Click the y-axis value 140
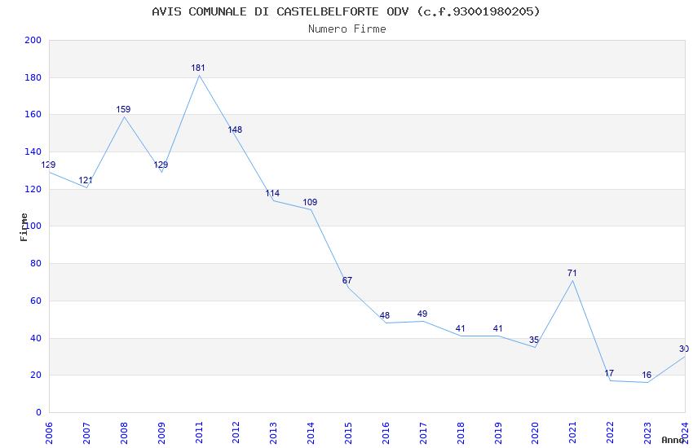The image size is (693, 448). [x=33, y=152]
